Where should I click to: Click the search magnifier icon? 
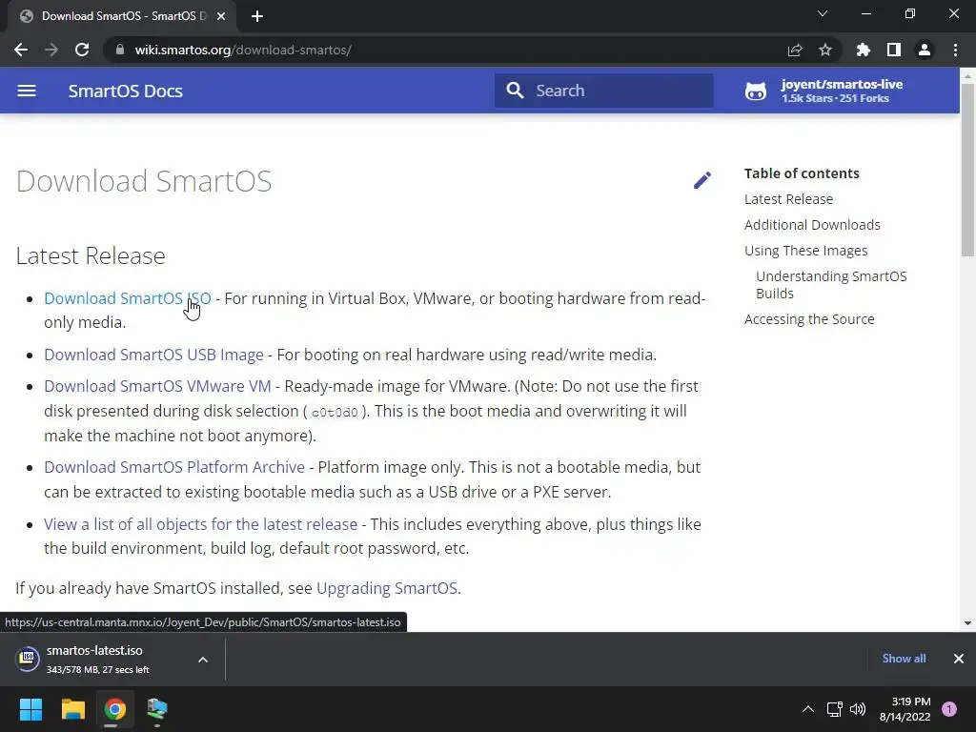pyautogui.click(x=515, y=91)
